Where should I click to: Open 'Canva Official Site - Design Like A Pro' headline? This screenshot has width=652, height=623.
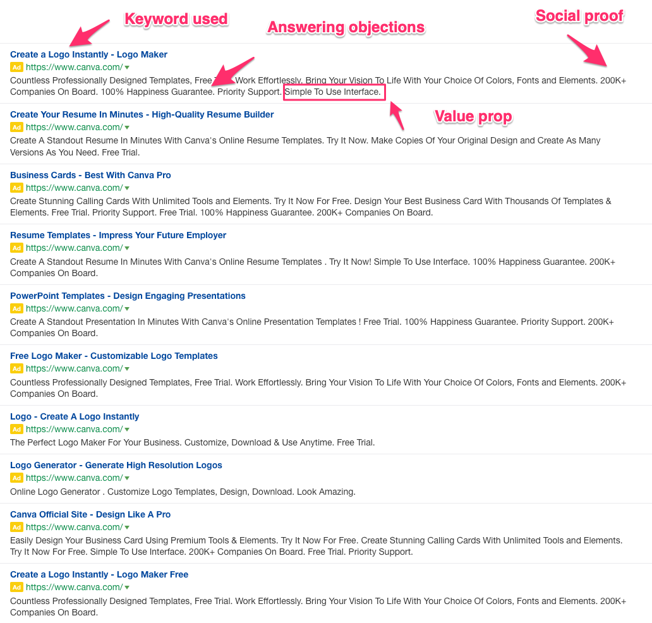(90, 514)
